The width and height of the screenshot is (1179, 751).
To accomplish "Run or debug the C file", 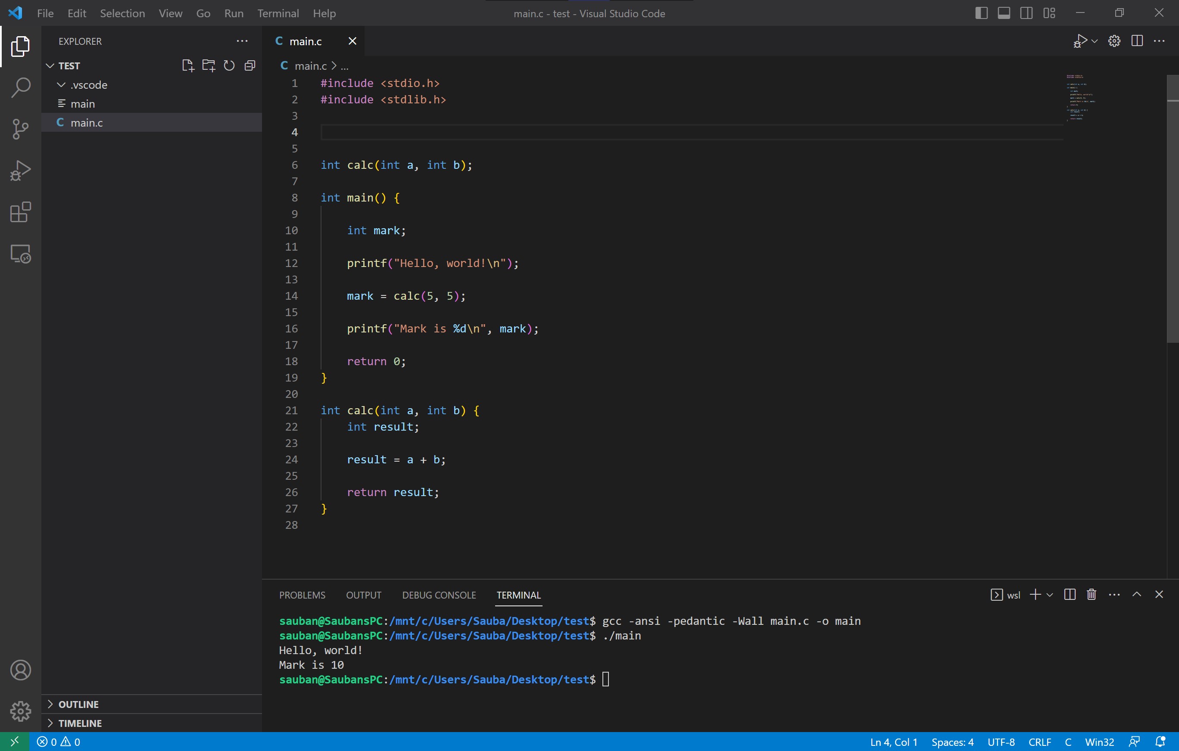I will click(x=1080, y=41).
